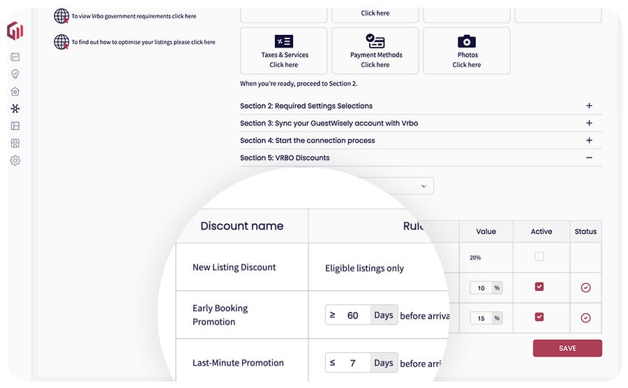Expand Section 3: Sync your GuestWisely account
Image resolution: width=628 pixels, height=388 pixels.
(589, 124)
